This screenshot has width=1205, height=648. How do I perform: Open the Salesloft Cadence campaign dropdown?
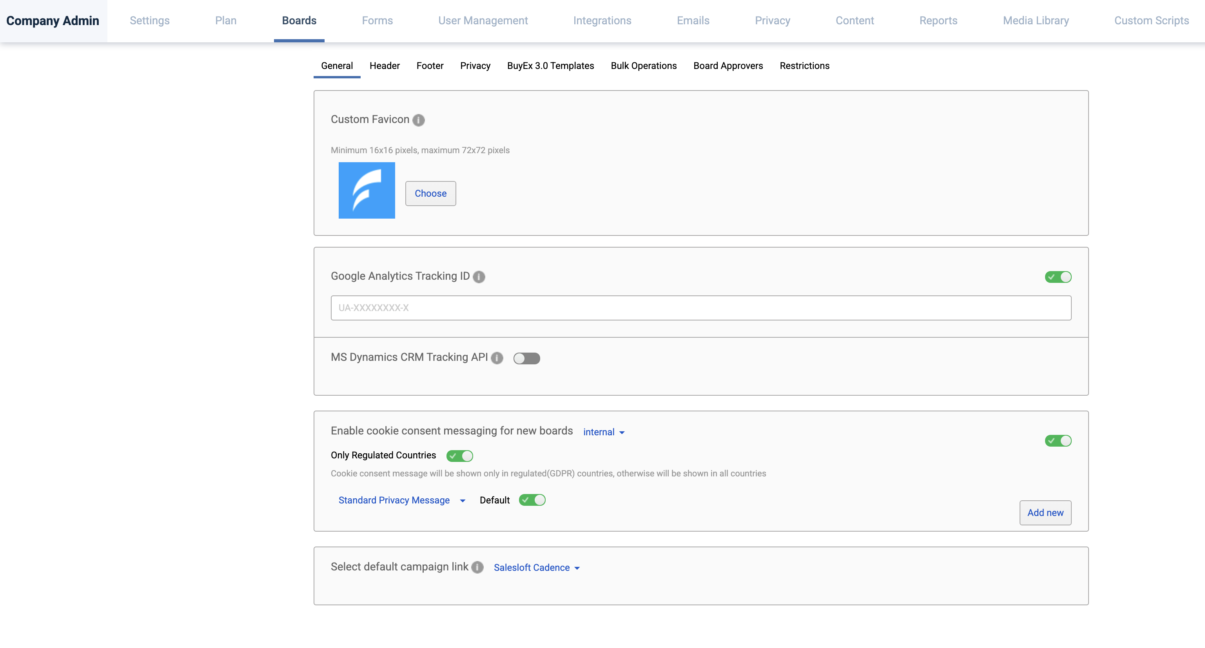tap(537, 568)
